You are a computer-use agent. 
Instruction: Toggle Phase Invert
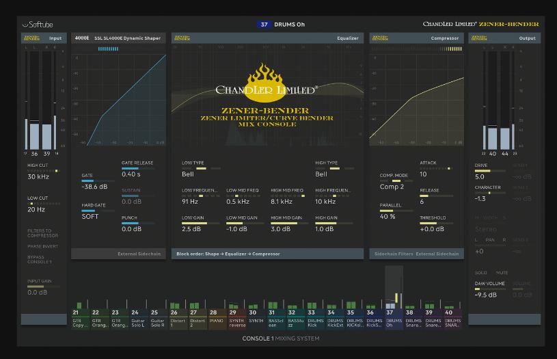42,246
